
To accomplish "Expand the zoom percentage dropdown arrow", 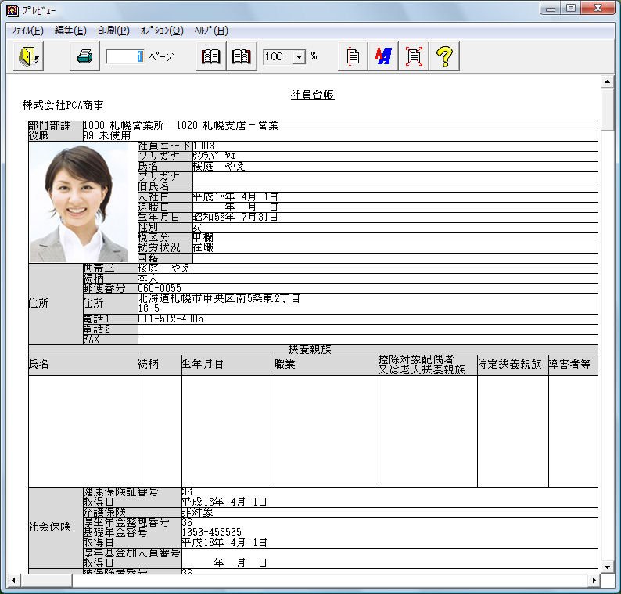I will [x=300, y=56].
